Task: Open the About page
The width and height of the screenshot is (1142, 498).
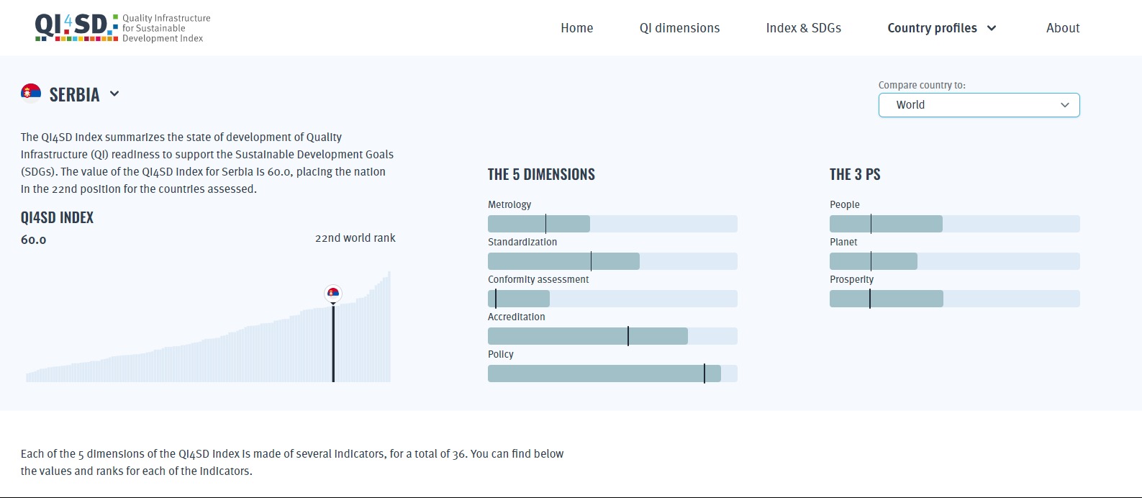Action: pyautogui.click(x=1063, y=28)
